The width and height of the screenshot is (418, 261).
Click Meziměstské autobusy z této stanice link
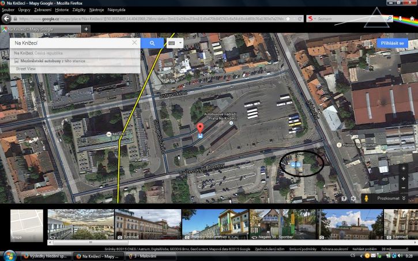tap(53, 61)
